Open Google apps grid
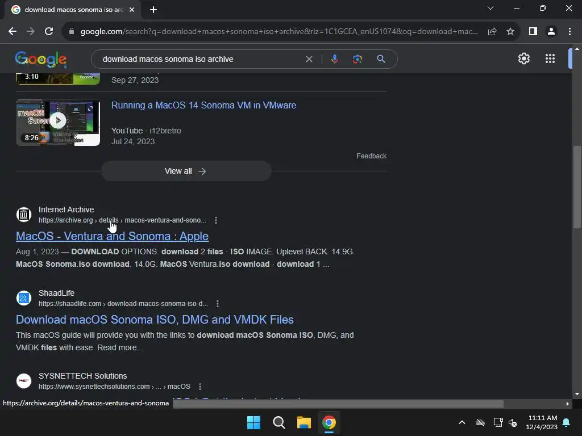The width and height of the screenshot is (582, 436). coord(550,58)
